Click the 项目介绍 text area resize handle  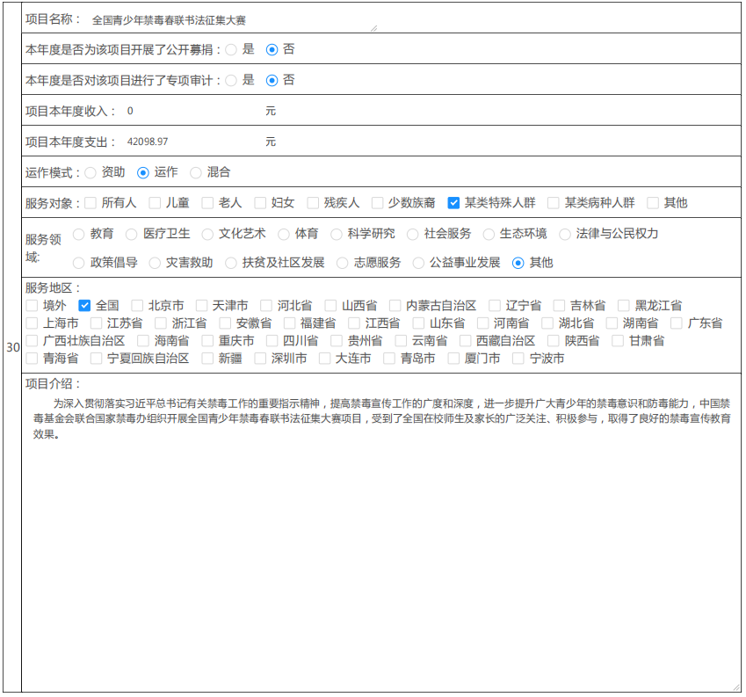pyautogui.click(x=736, y=687)
